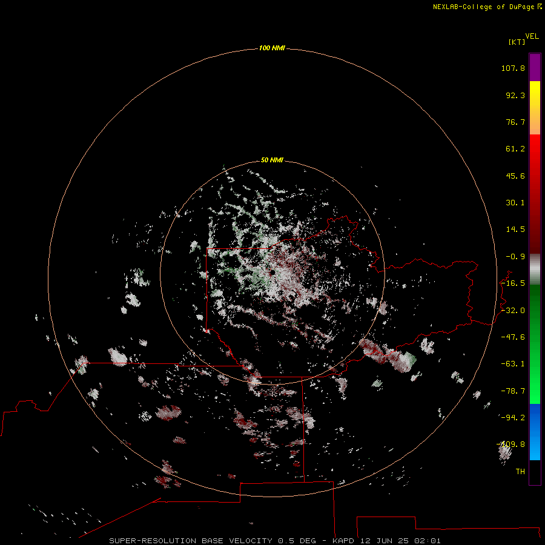This screenshot has height=545, width=545.
Task: Click the -47.6 velocity scale value
Action: pos(513,337)
